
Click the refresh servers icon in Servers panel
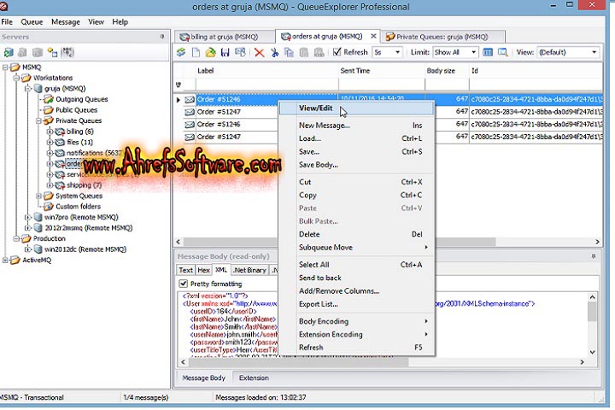point(9,53)
